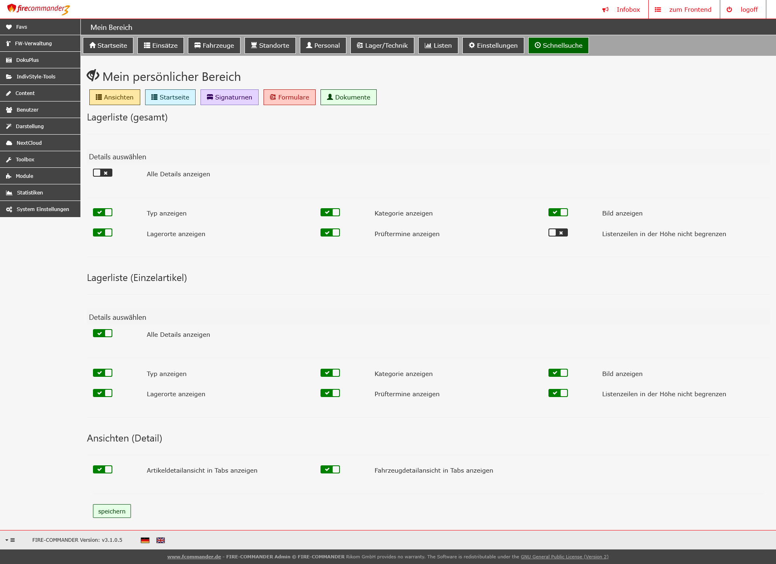Click the German flag language icon
776x564 pixels.
[x=145, y=540]
